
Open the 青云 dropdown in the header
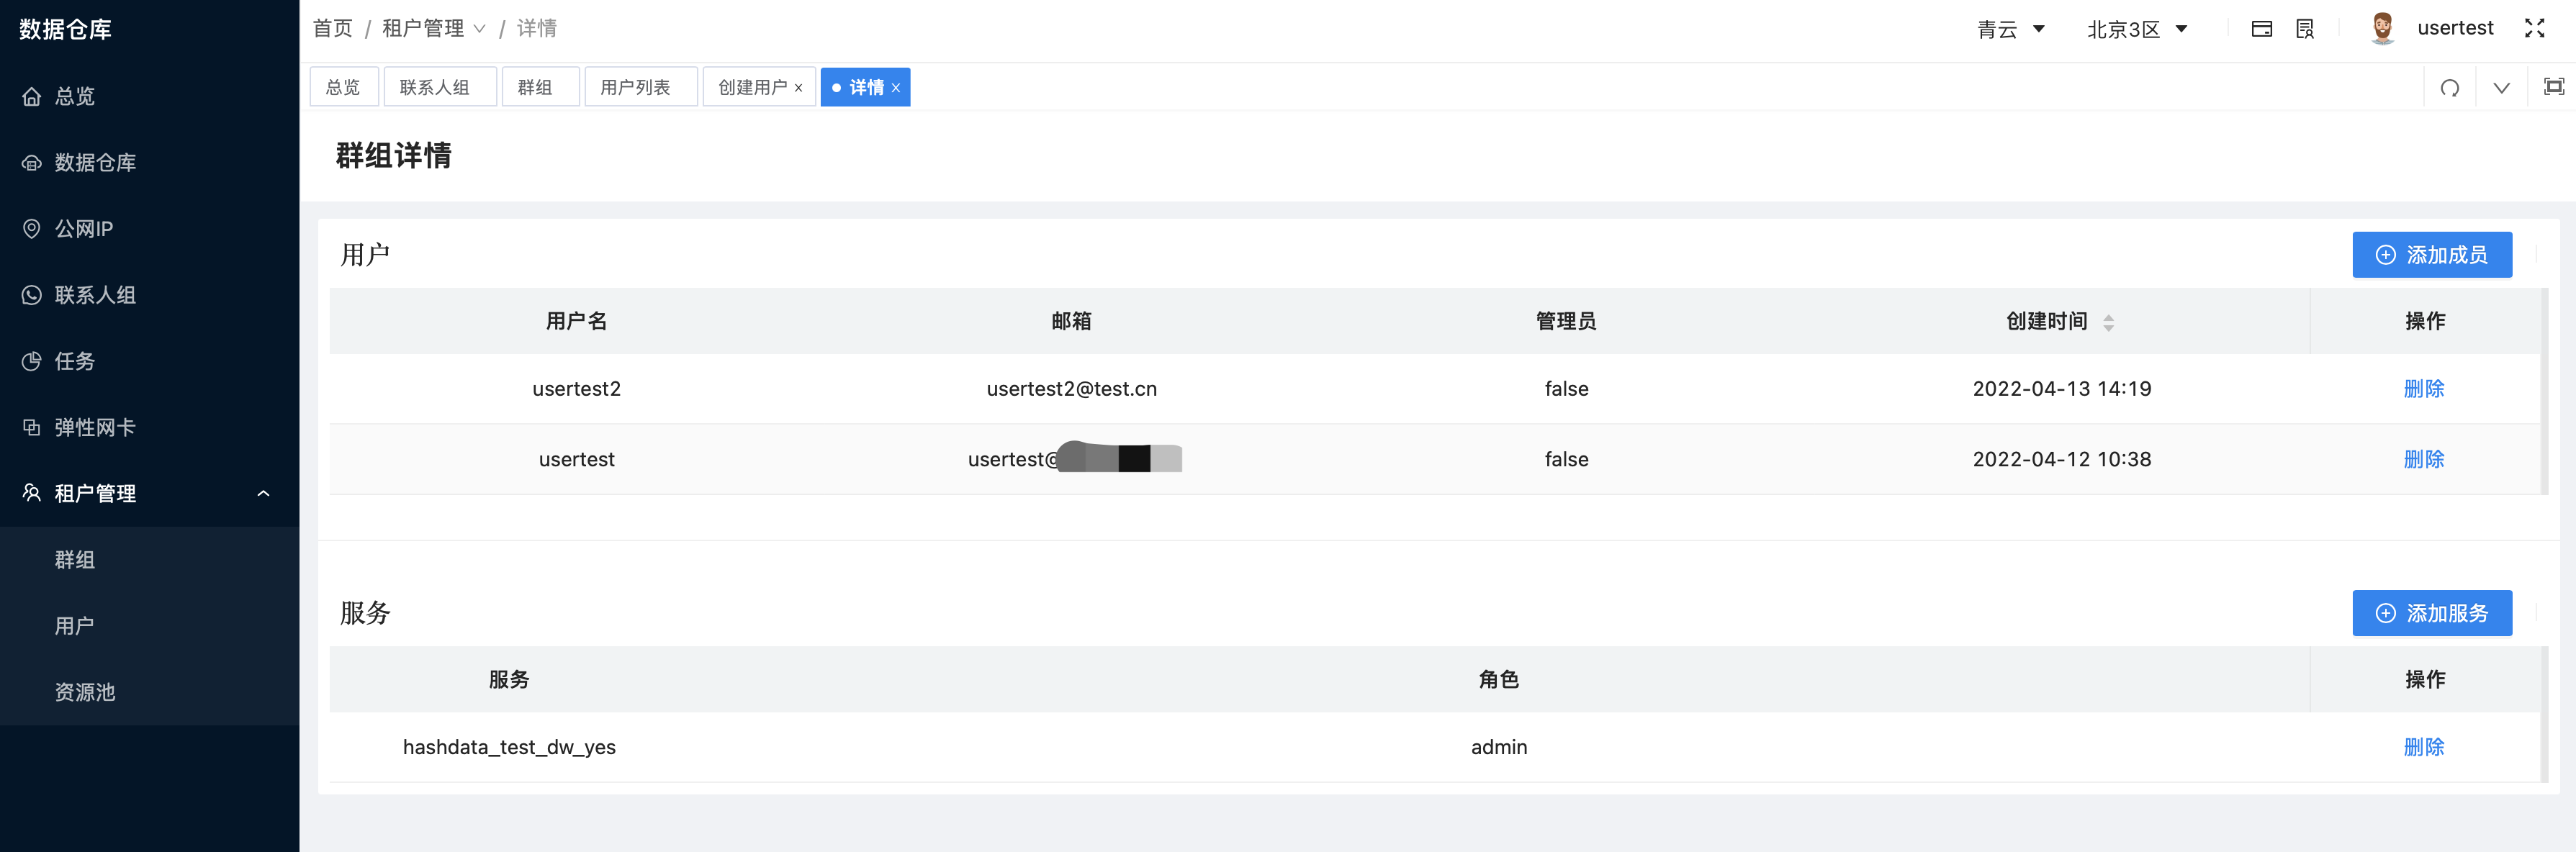2012,29
